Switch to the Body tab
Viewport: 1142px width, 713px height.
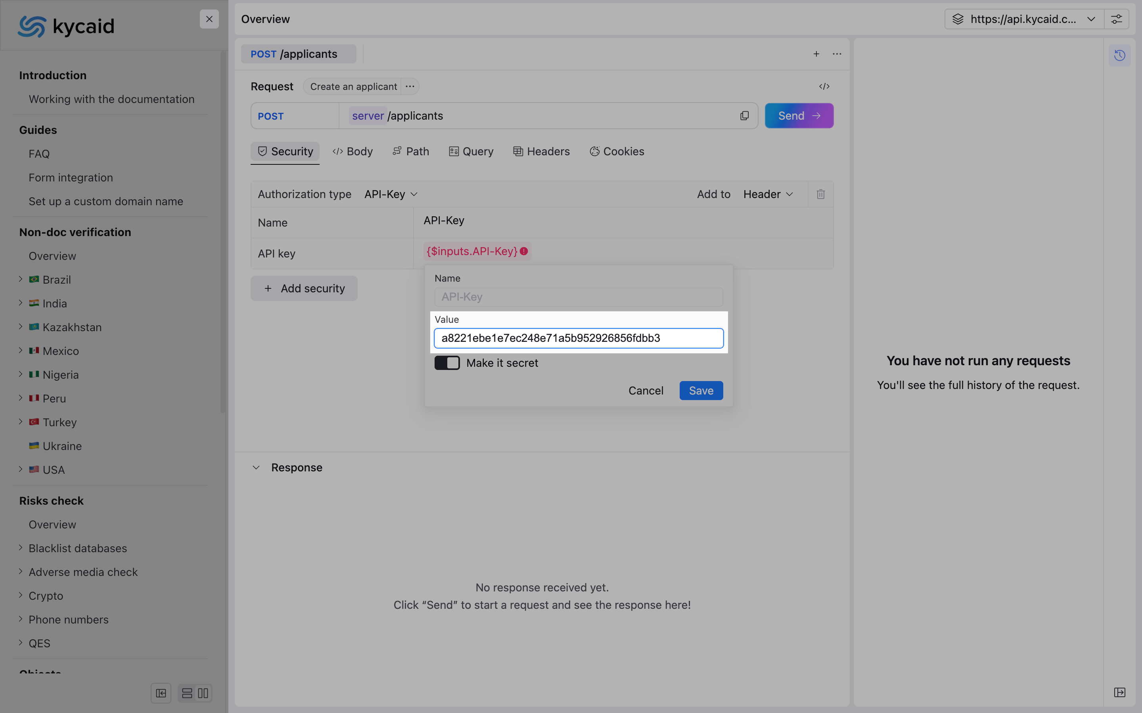(353, 151)
